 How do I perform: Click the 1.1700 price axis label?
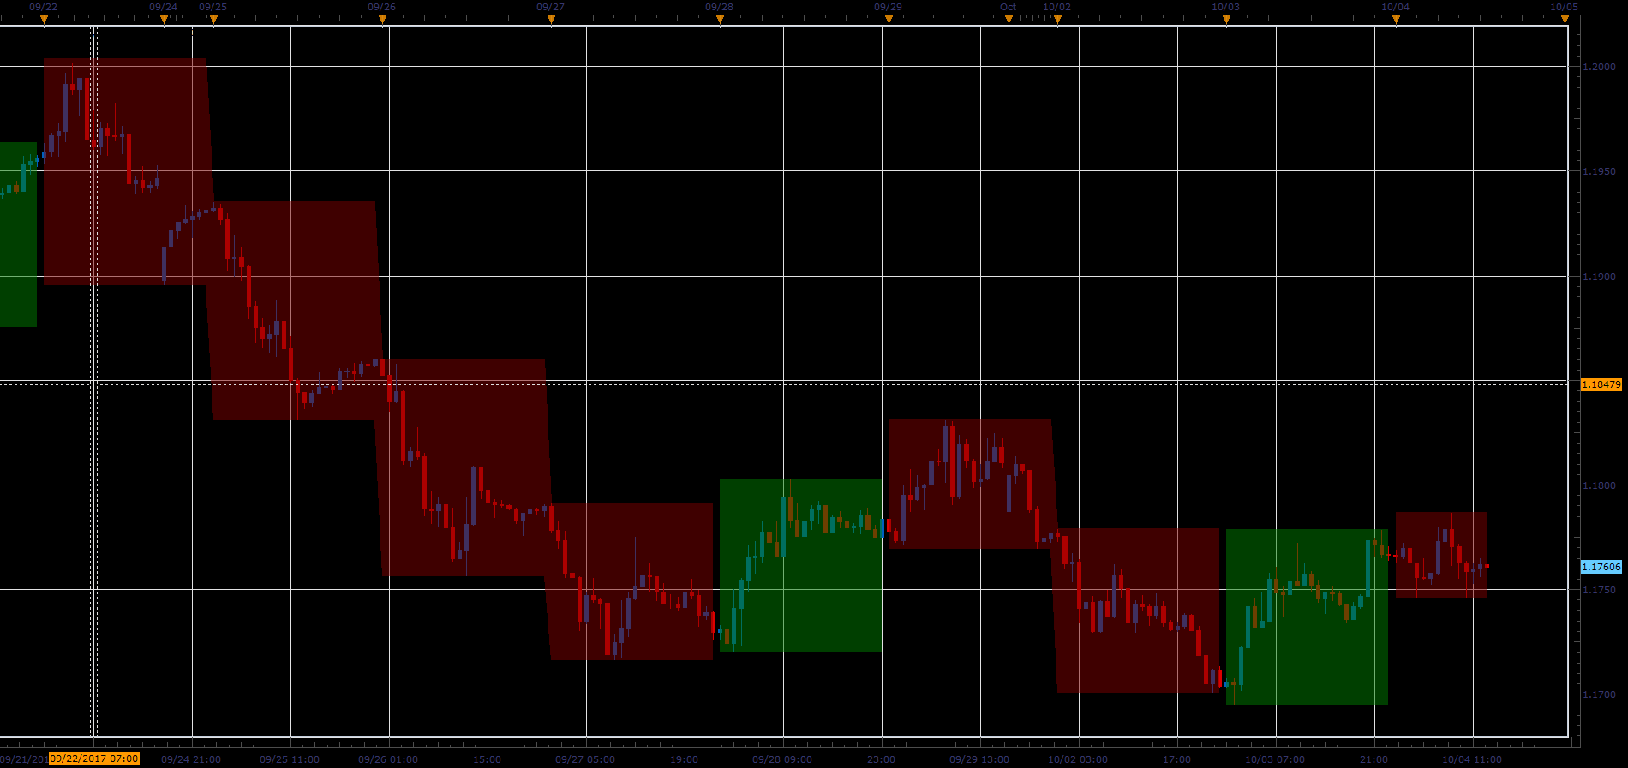pyautogui.click(x=1599, y=694)
